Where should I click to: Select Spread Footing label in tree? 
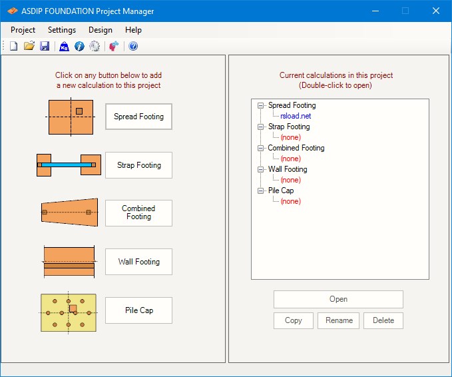click(x=292, y=105)
